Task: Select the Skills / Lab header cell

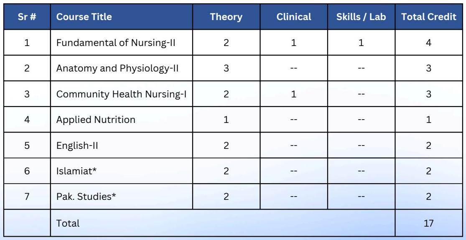Action: 361,17
